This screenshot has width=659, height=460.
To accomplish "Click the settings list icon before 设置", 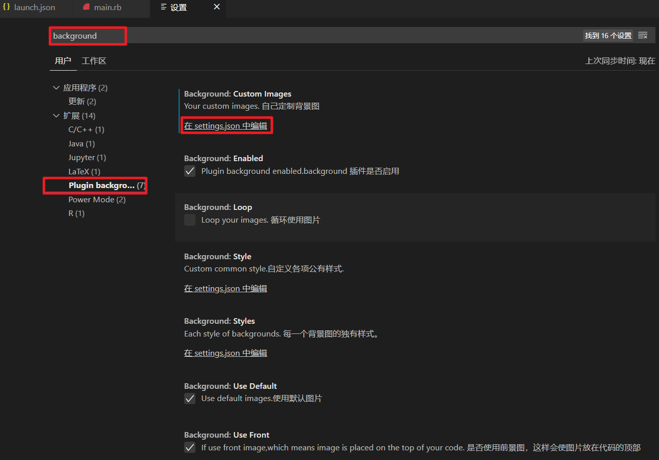I will 163,8.
